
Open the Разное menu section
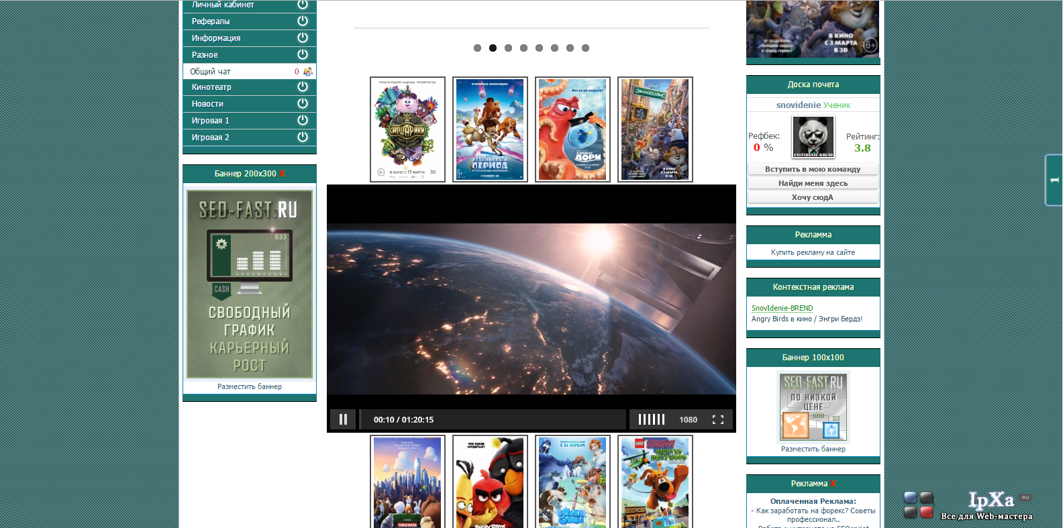click(249, 55)
